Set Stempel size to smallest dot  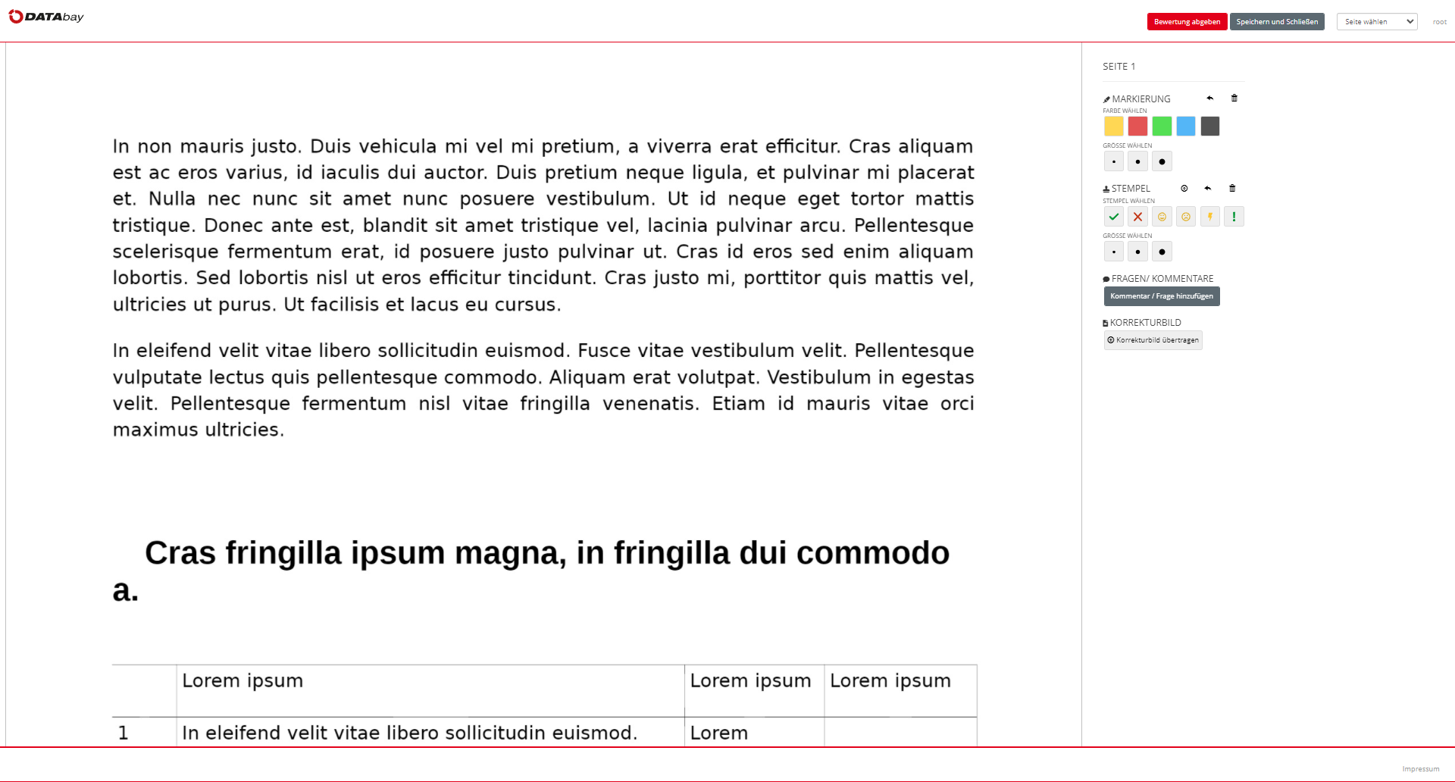click(1114, 252)
